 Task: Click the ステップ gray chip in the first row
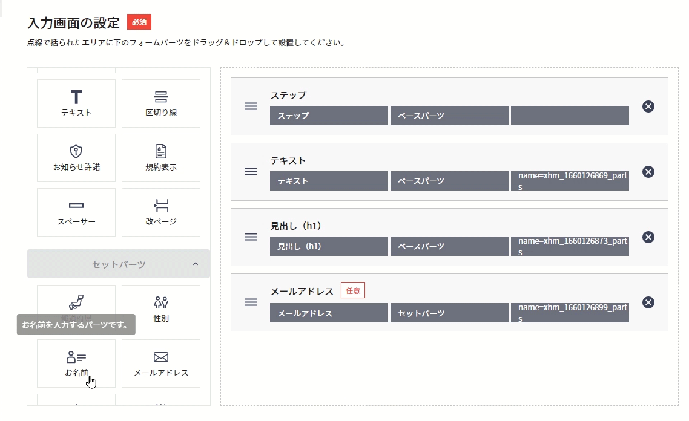(329, 116)
